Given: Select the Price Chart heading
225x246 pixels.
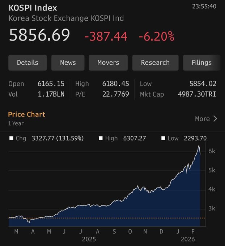Looking at the screenshot, I should pos(26,114).
